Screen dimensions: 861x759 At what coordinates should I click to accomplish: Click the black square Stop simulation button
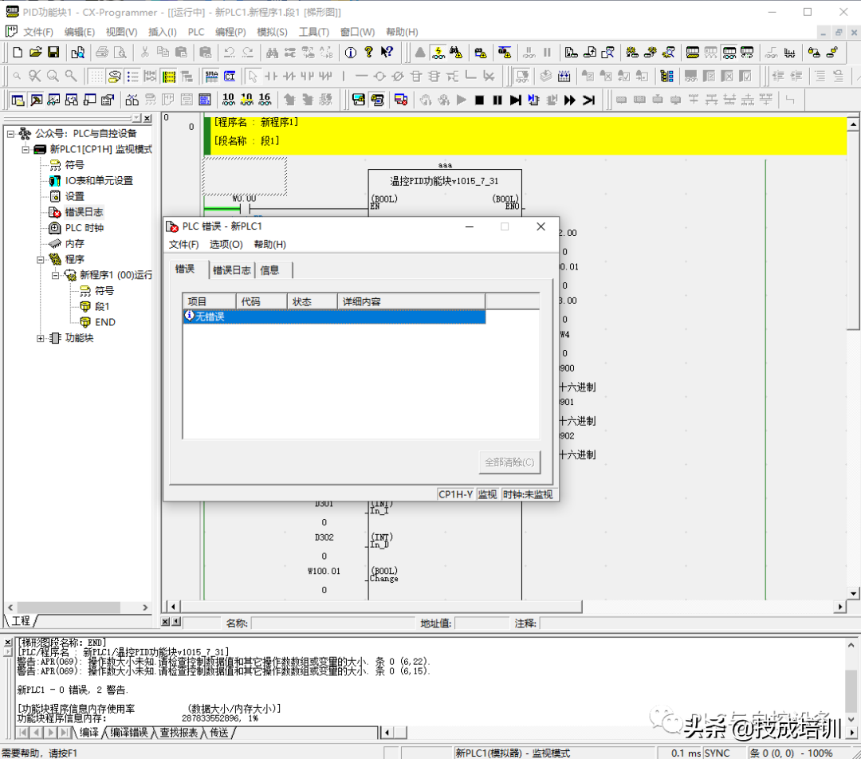[x=479, y=100]
